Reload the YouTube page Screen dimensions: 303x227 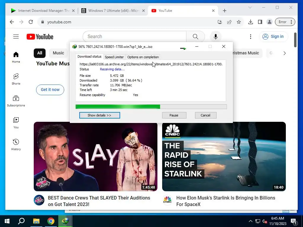click(x=31, y=22)
